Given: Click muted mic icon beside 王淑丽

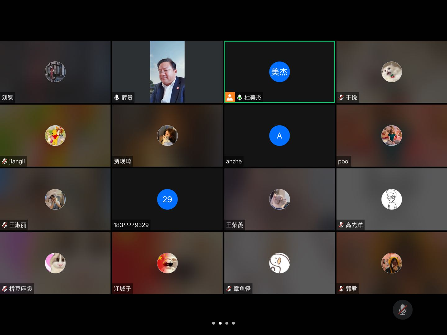Looking at the screenshot, I should (x=5, y=225).
